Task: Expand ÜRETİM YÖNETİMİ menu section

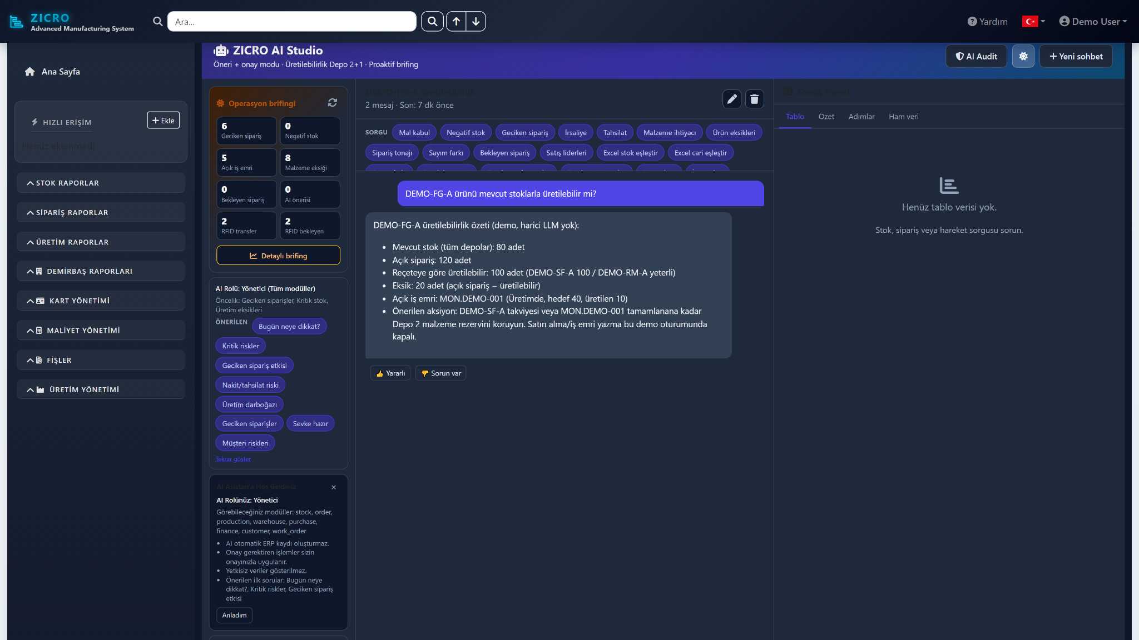Action: coord(101,389)
